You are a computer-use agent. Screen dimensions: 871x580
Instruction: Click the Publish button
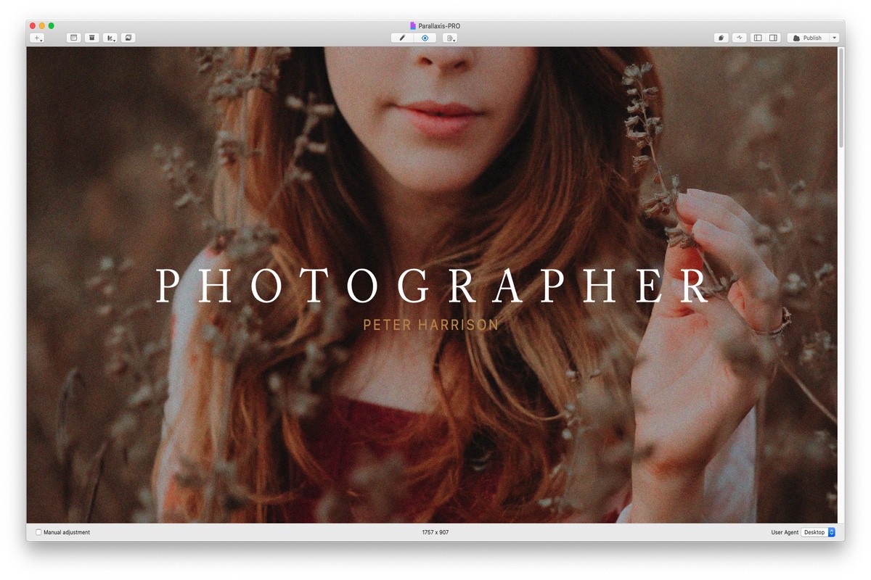[x=808, y=38]
